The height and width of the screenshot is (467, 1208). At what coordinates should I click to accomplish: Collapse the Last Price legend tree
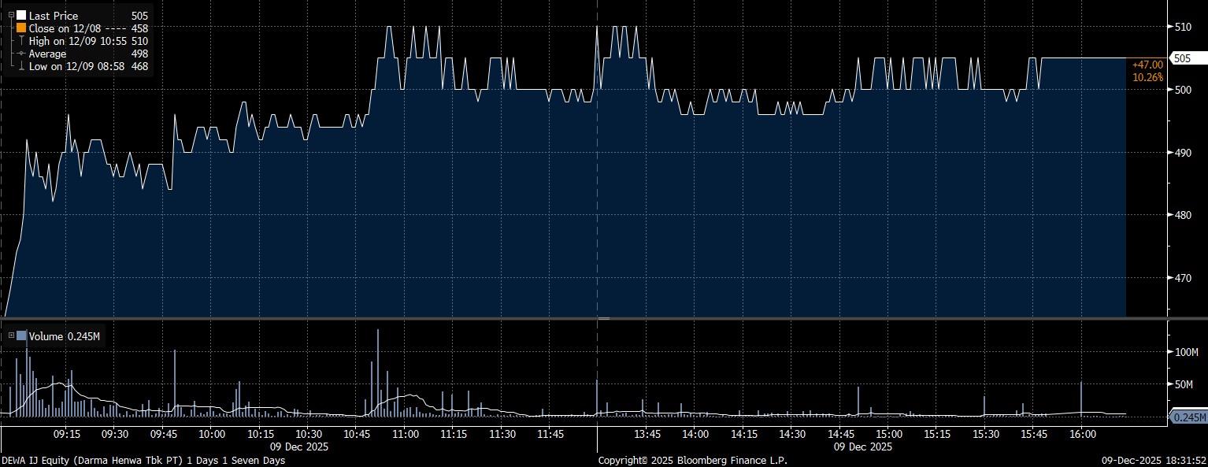(11, 15)
